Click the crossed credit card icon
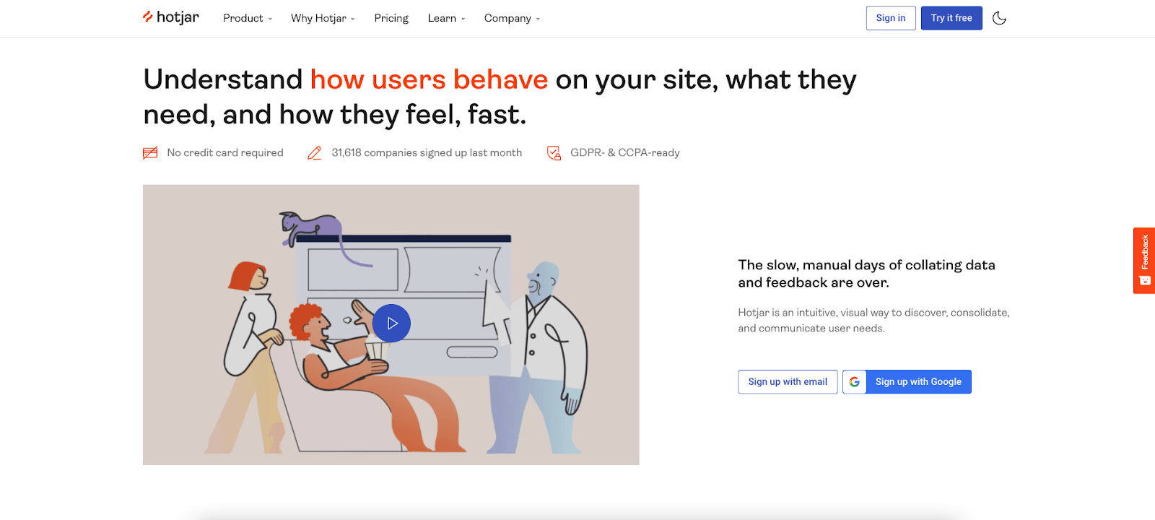 pos(150,153)
